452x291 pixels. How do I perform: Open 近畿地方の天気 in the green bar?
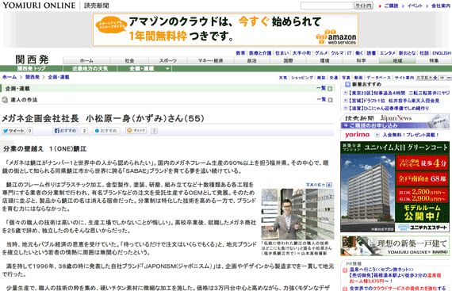[x=90, y=68]
